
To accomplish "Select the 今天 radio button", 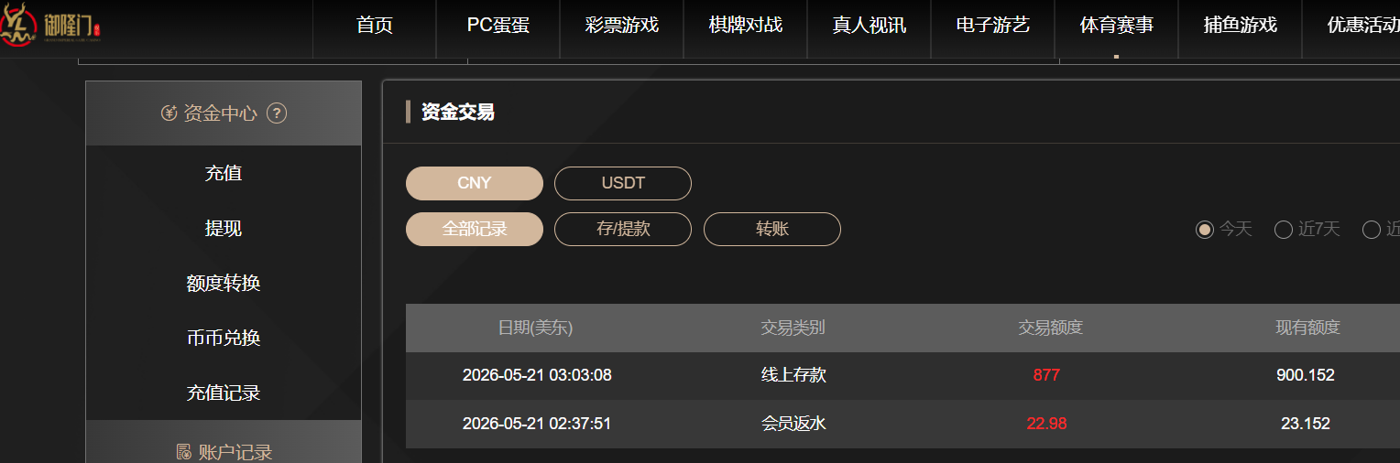I will pos(1205,230).
